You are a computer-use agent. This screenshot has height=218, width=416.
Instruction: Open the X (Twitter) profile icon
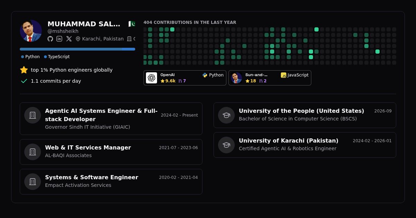(69, 39)
